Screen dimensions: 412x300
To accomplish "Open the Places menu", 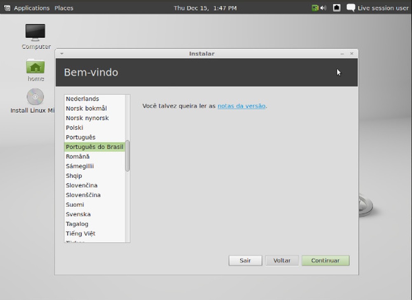I will click(63, 7).
